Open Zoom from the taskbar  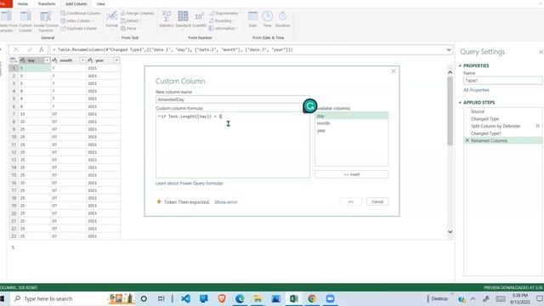(x=330, y=298)
